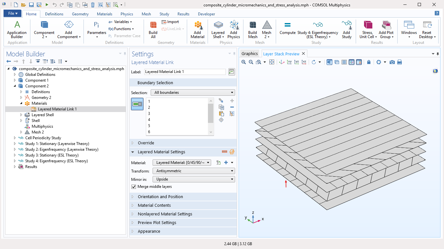Expand the Orientation and Position section
The height and width of the screenshot is (249, 444).
point(160,197)
